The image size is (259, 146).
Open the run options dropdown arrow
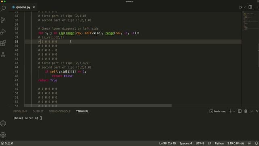[x=244, y=7]
